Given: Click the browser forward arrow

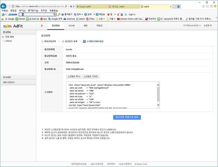Looking at the screenshot, I should tap(9, 6).
